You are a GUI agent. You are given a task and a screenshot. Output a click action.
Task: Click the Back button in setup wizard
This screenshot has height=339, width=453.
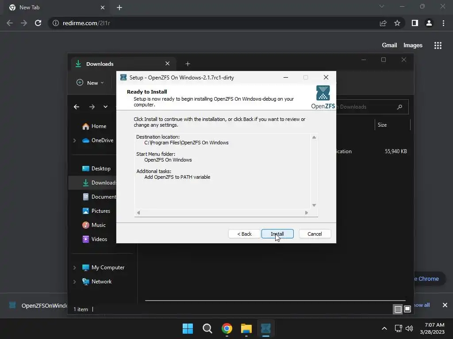pos(244,234)
